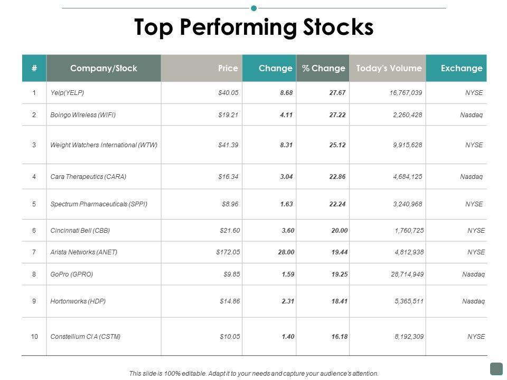Select the Today's Volume column header
Screen dimensions: 507x380
(389, 68)
